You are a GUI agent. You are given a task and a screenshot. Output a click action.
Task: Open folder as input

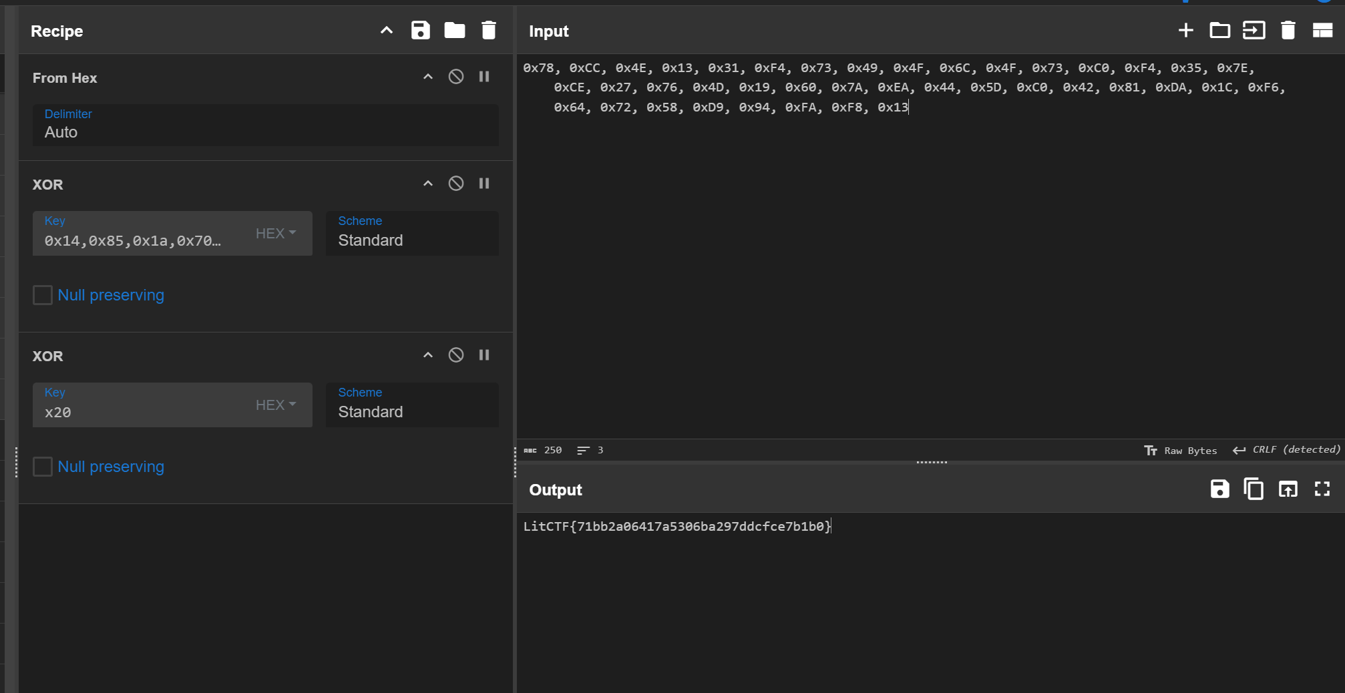click(1220, 31)
